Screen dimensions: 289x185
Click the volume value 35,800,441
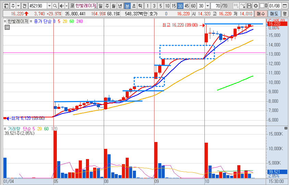(75, 14)
